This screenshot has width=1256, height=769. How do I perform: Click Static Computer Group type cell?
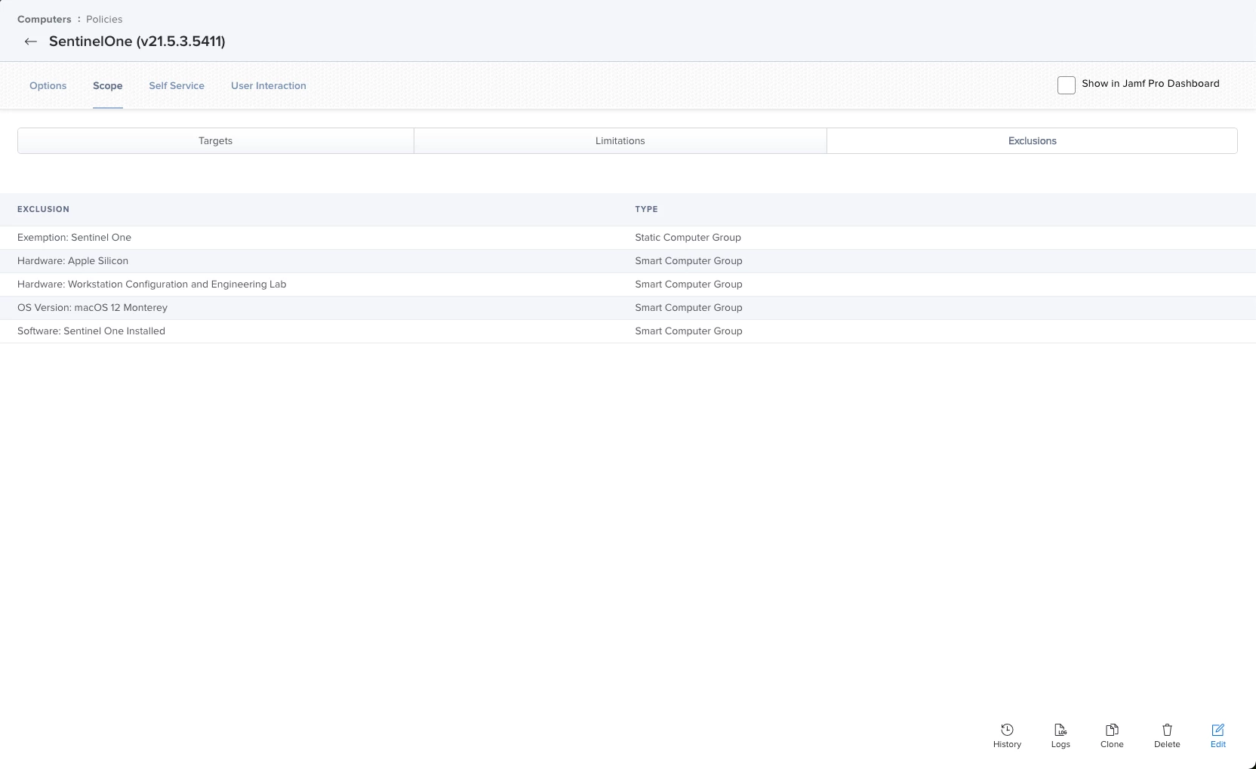tap(688, 237)
